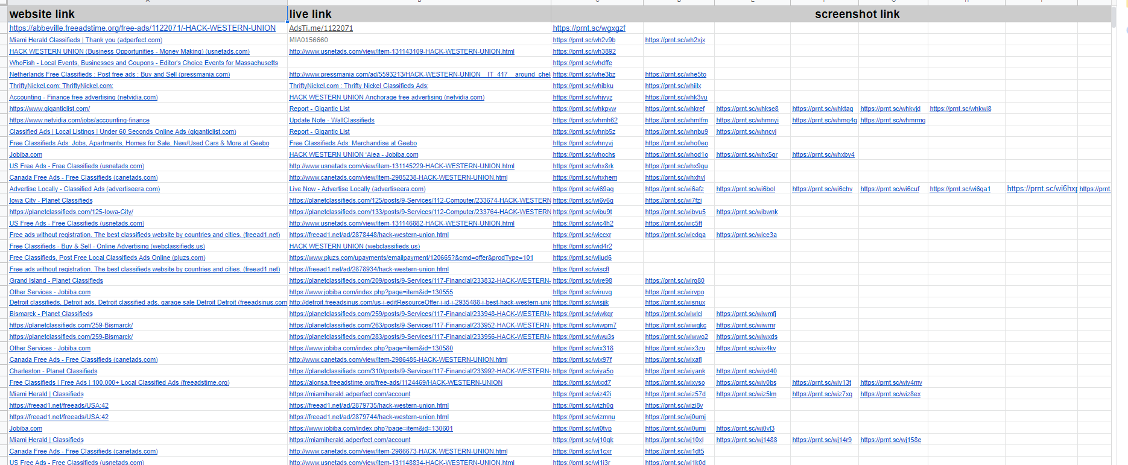Open Advertise Locally - Classified Ads (advertiseera.com)
This screenshot has width=1128, height=465.
tap(84, 189)
